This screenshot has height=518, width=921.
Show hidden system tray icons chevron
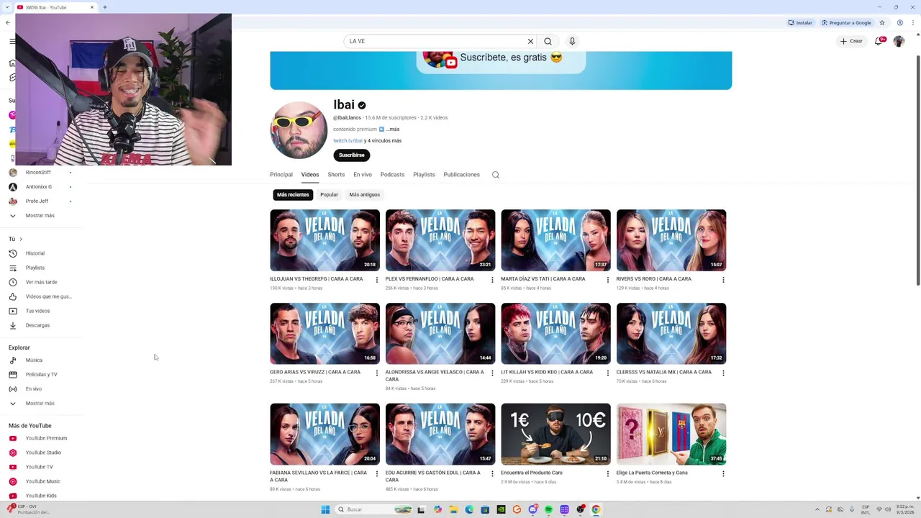(x=817, y=509)
